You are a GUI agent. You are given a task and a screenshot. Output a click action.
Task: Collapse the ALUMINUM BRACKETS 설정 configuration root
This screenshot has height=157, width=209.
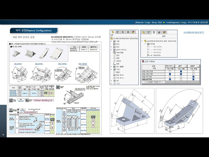click(142, 41)
